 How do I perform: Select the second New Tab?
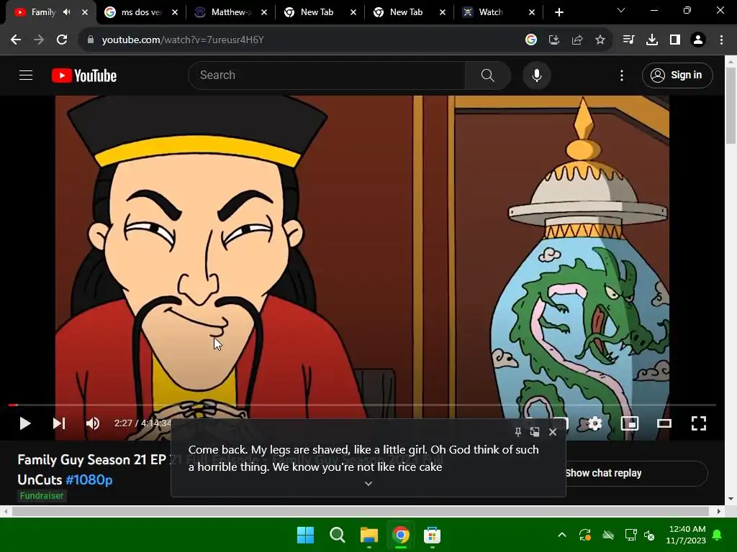click(x=406, y=12)
